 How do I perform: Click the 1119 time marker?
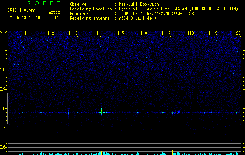point(213,33)
